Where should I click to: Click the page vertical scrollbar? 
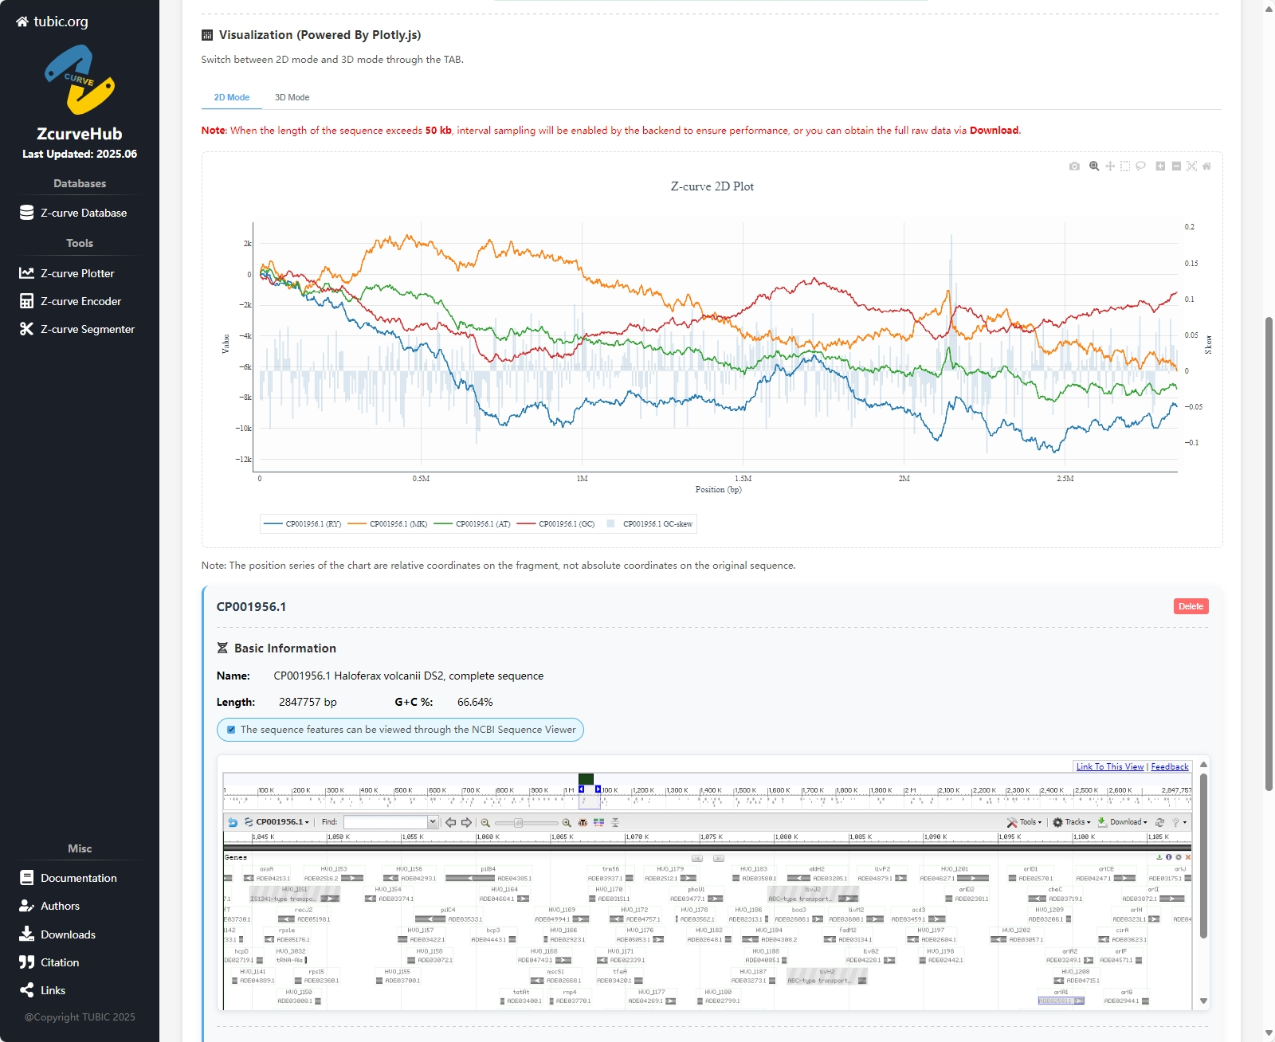[1269, 554]
